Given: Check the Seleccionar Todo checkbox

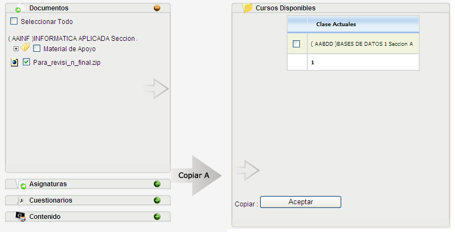Looking at the screenshot, I should pos(14,22).
